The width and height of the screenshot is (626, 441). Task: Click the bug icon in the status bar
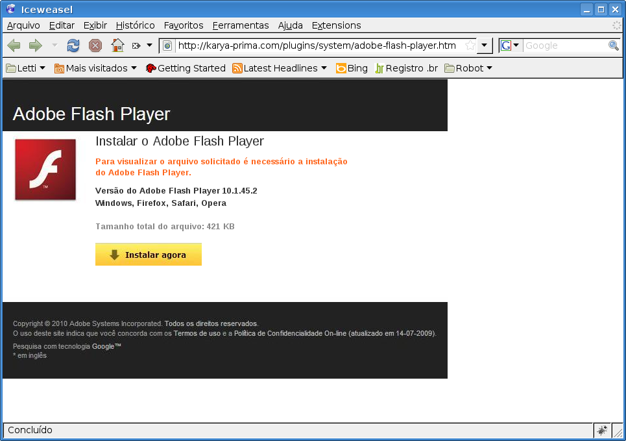(601, 430)
